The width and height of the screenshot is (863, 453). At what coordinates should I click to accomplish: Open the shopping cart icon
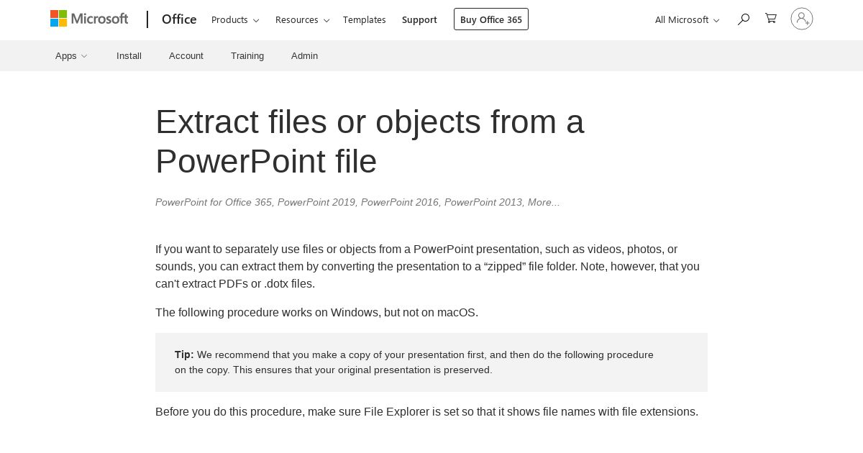point(771,19)
